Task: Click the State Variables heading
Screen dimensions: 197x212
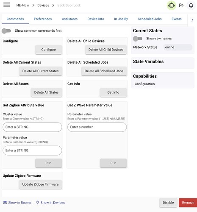Action: point(148,61)
